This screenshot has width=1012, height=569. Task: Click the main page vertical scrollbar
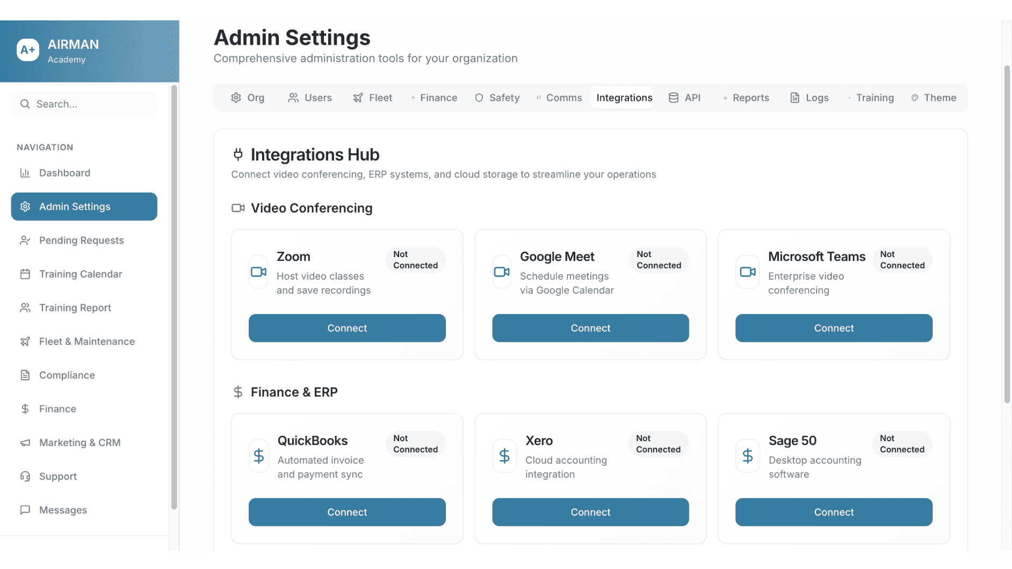coord(1007,235)
